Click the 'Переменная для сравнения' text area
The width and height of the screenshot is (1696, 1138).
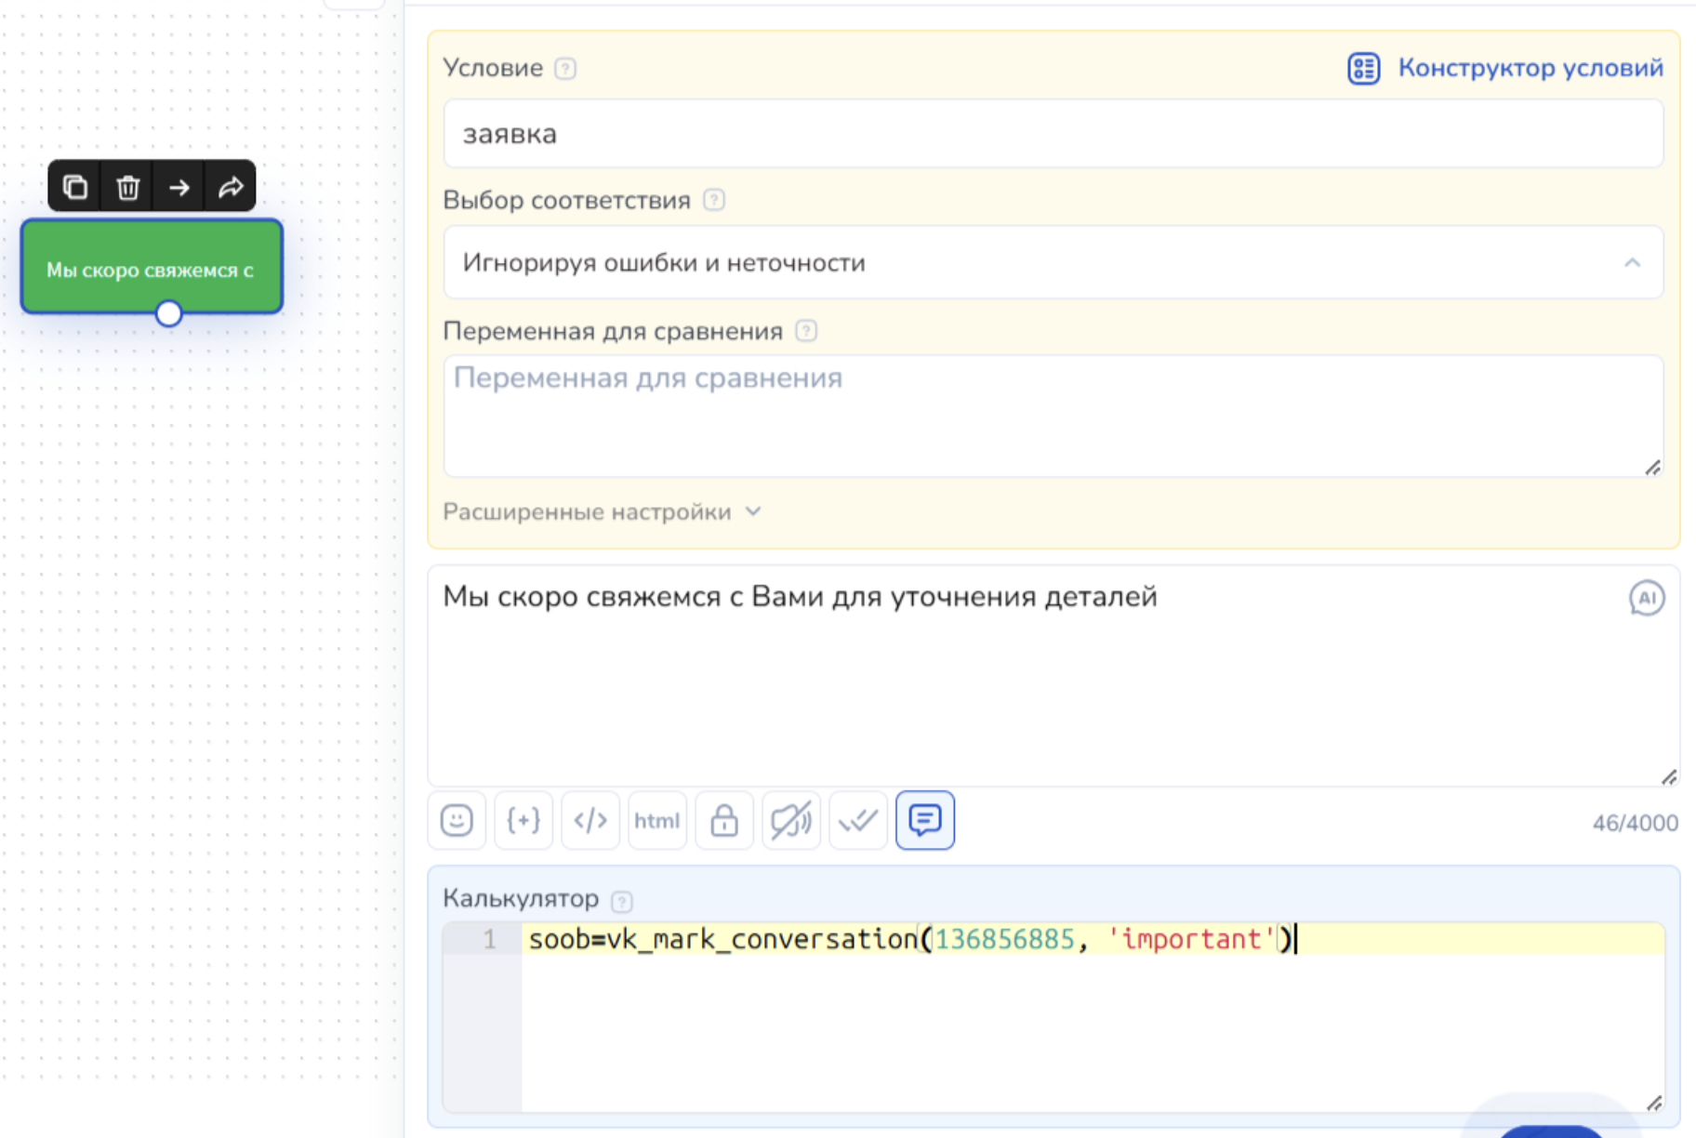[x=1053, y=416]
